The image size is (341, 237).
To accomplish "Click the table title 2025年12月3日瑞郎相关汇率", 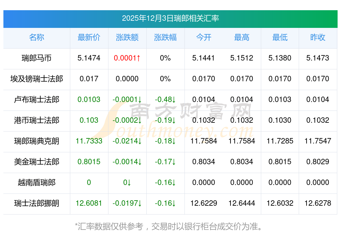I will coord(170,18).
